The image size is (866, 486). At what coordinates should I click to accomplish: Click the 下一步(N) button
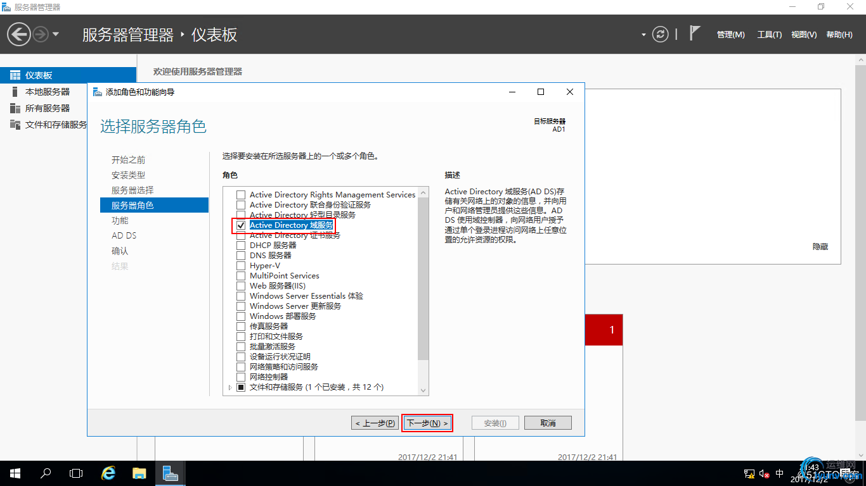427,423
